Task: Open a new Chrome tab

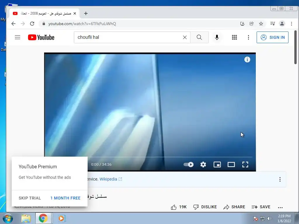Action: 86,13
